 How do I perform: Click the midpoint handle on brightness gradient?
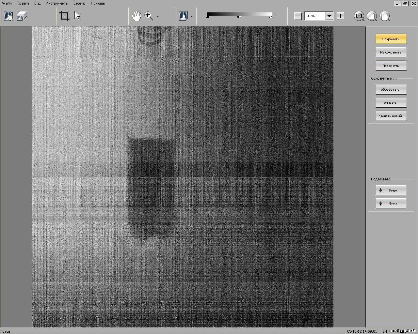click(239, 17)
